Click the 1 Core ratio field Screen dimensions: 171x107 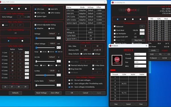point(13,53)
